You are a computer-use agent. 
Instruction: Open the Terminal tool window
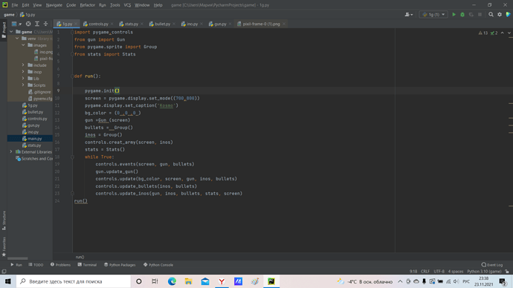tap(87, 265)
